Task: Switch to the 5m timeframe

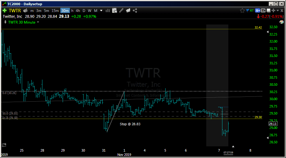Action: [46, 11]
